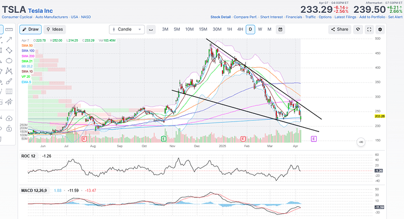Screen dimensions: 404x219
Task: Open chart settings gear
Action: 380,30
